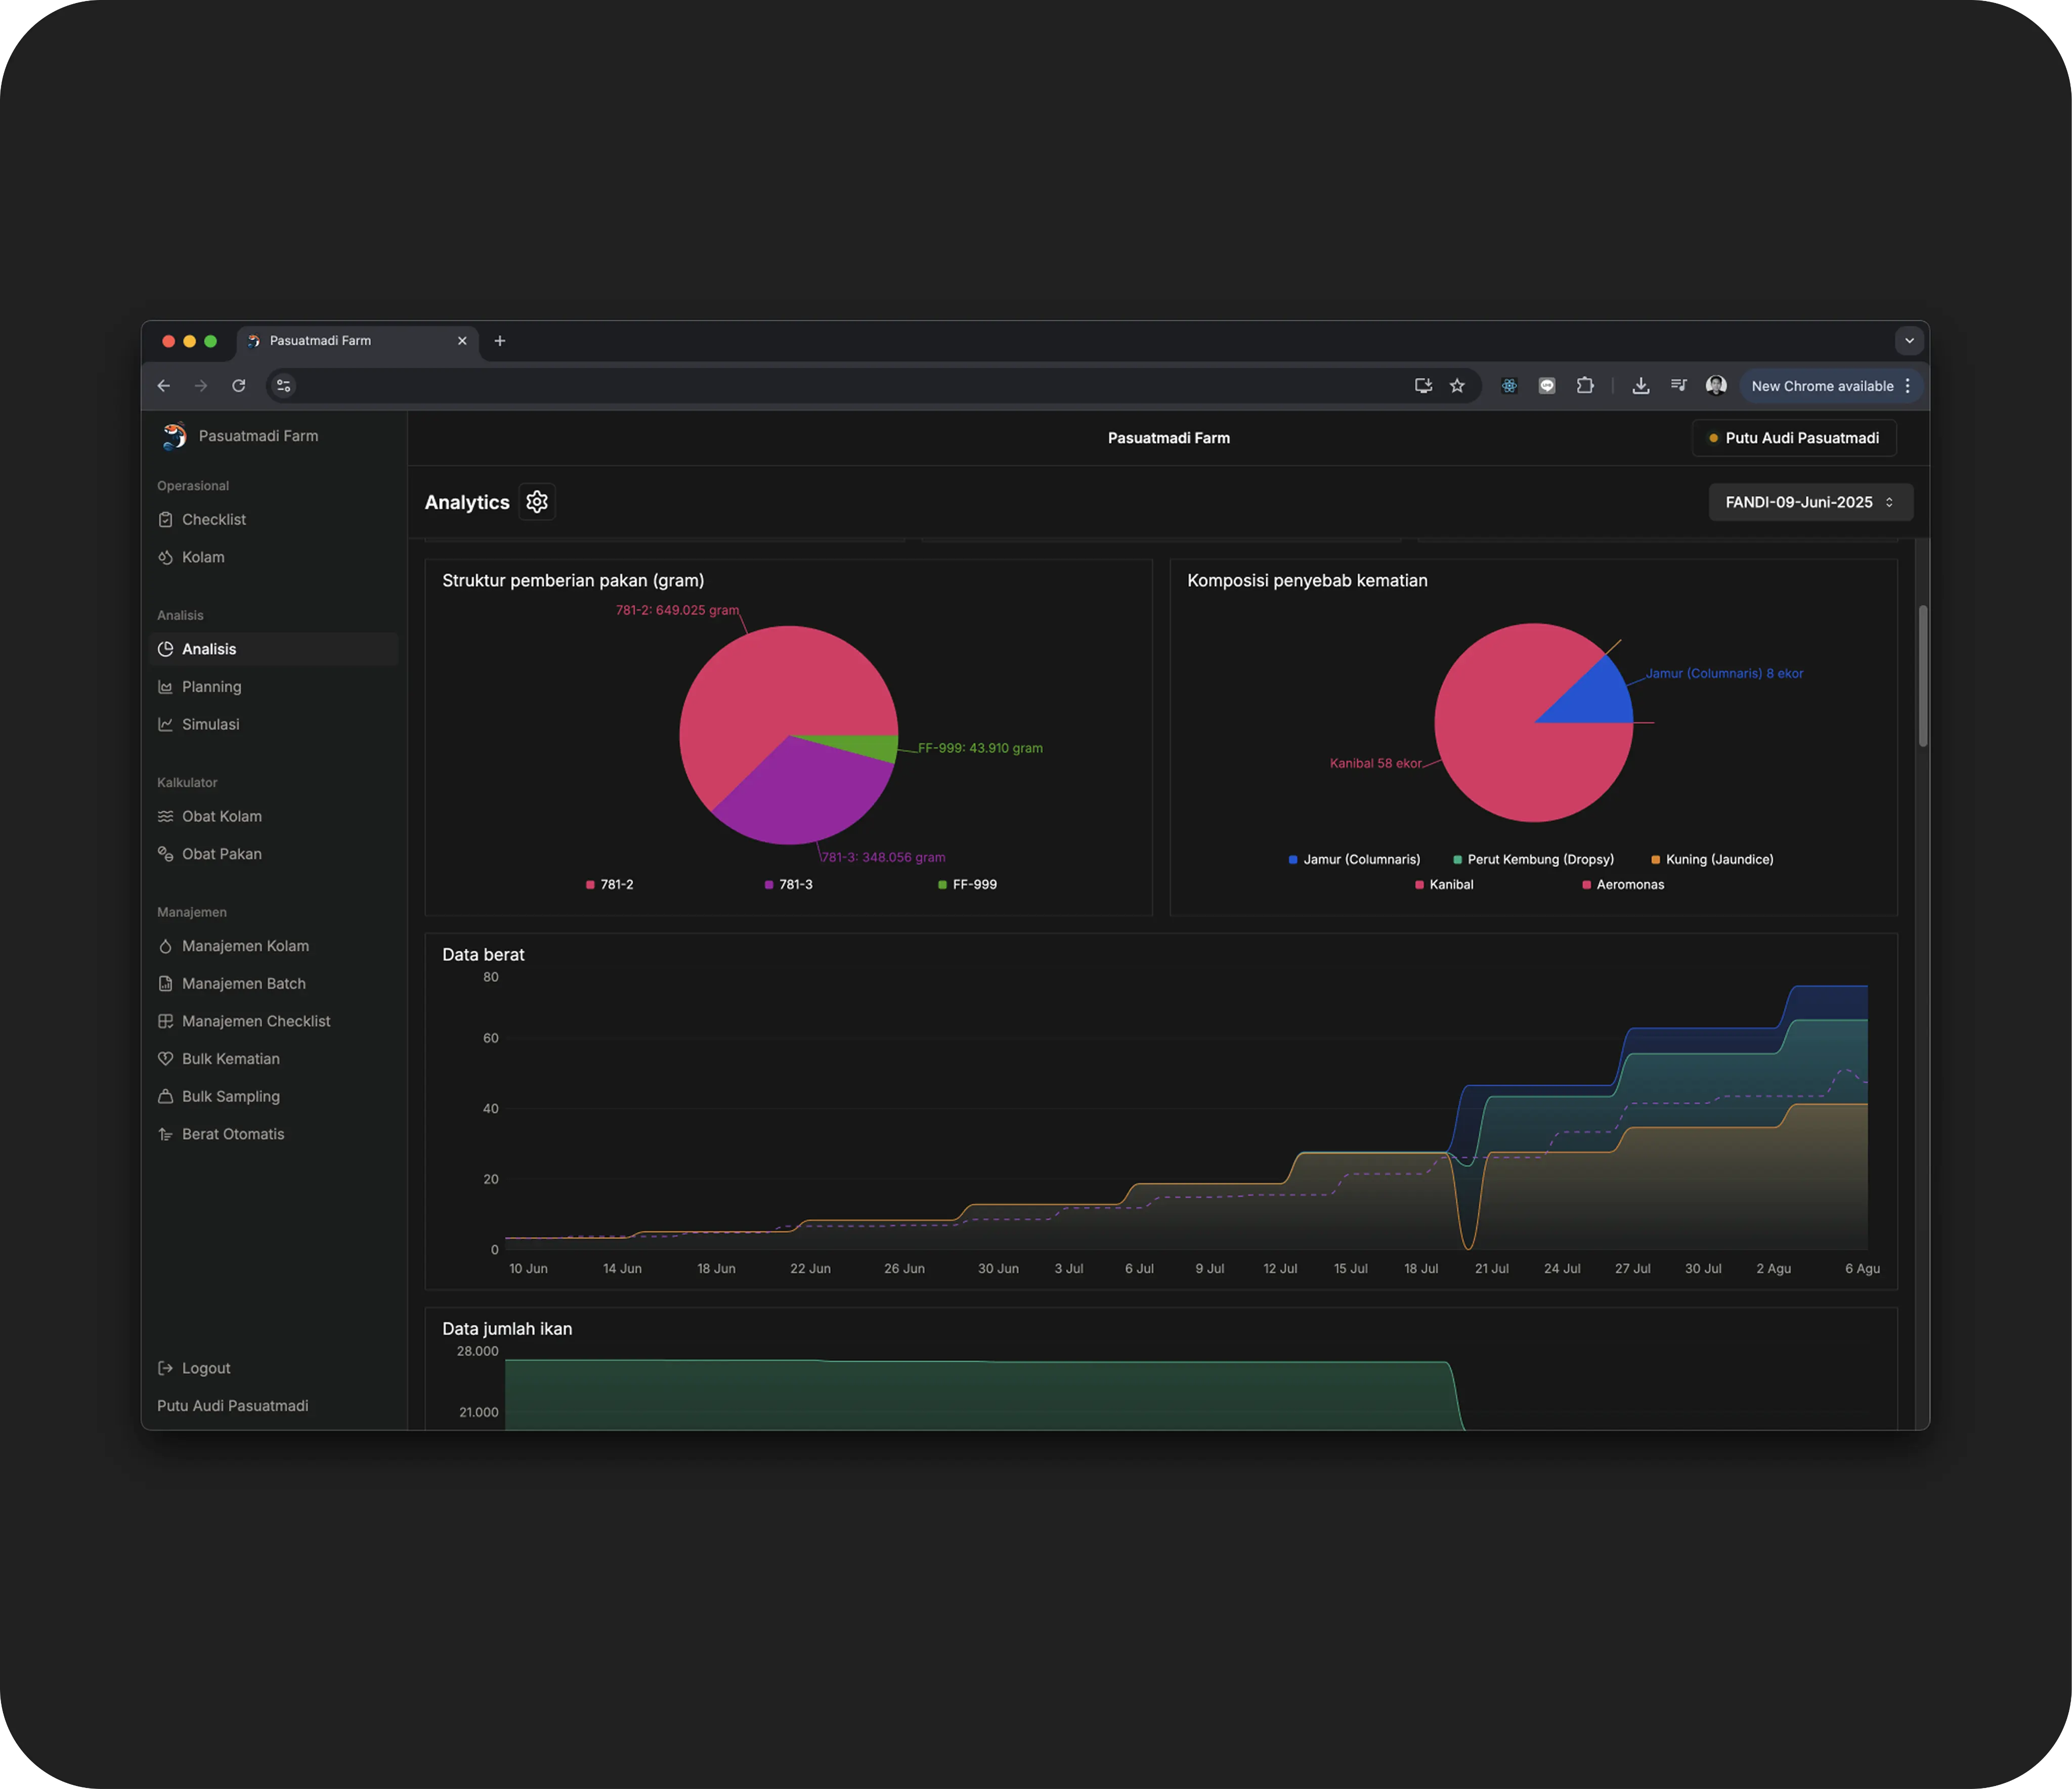Image resolution: width=2072 pixels, height=1789 pixels.
Task: Open Obat Pakan calculator
Action: 221,854
